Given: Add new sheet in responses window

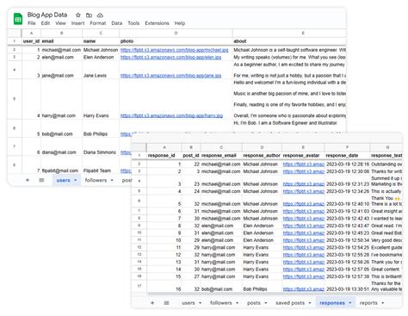Looking at the screenshot, I should click(152, 303).
